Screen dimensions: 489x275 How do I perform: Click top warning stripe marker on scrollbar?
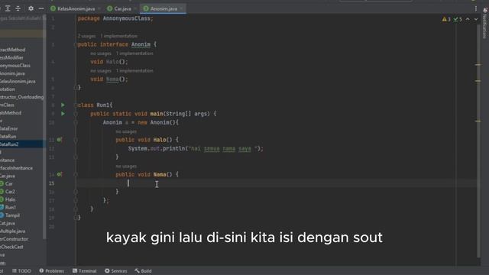click(x=478, y=64)
